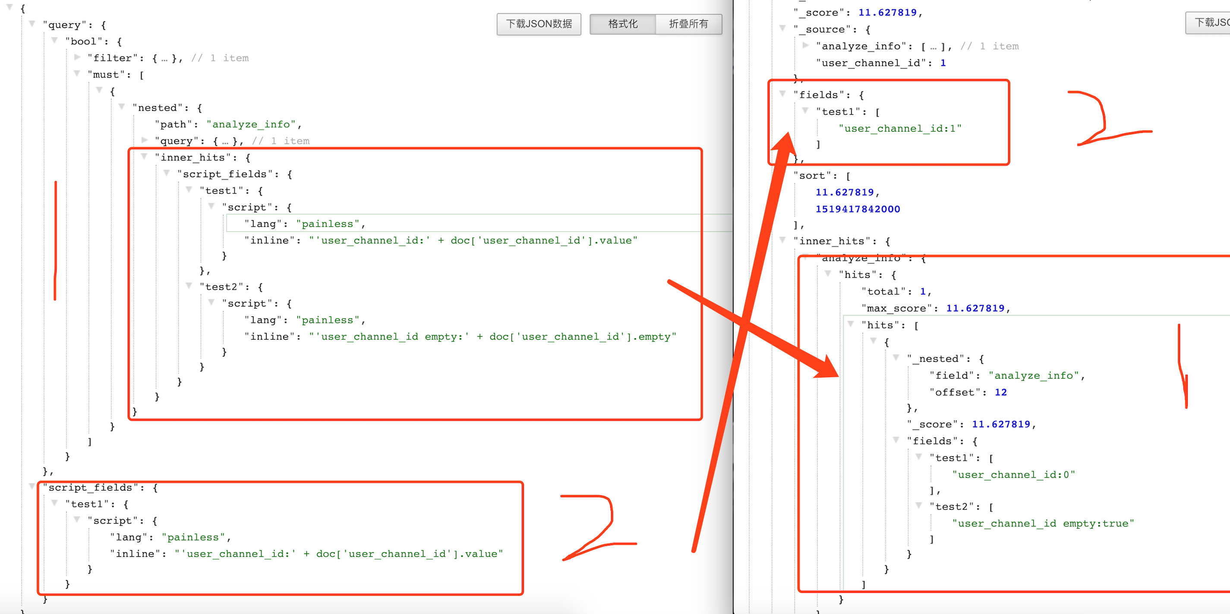Click the value "user_channel_id:1"
1230x614 pixels.
click(900, 128)
